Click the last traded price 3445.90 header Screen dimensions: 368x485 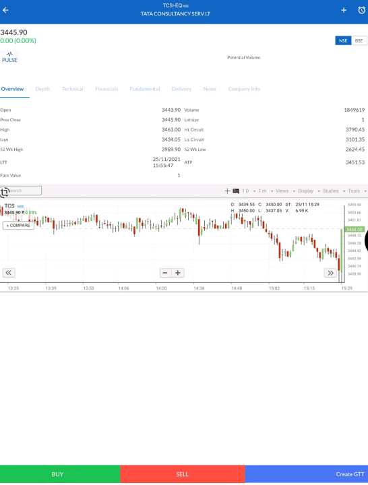(14, 32)
